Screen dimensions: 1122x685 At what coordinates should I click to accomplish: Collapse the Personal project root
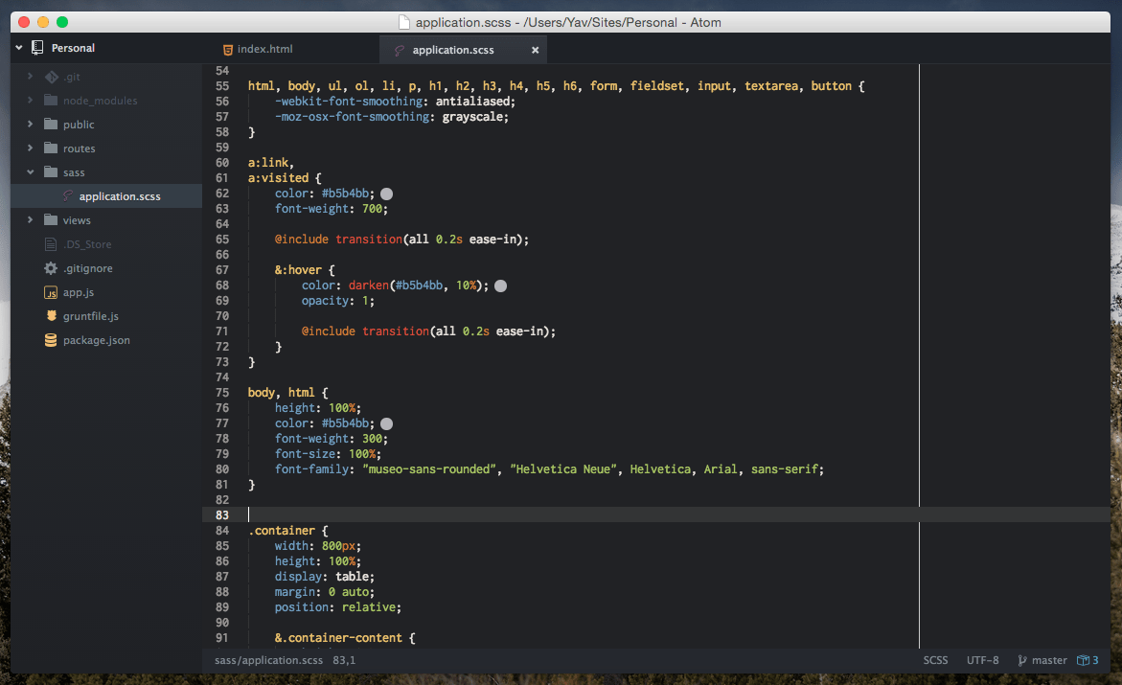point(19,48)
